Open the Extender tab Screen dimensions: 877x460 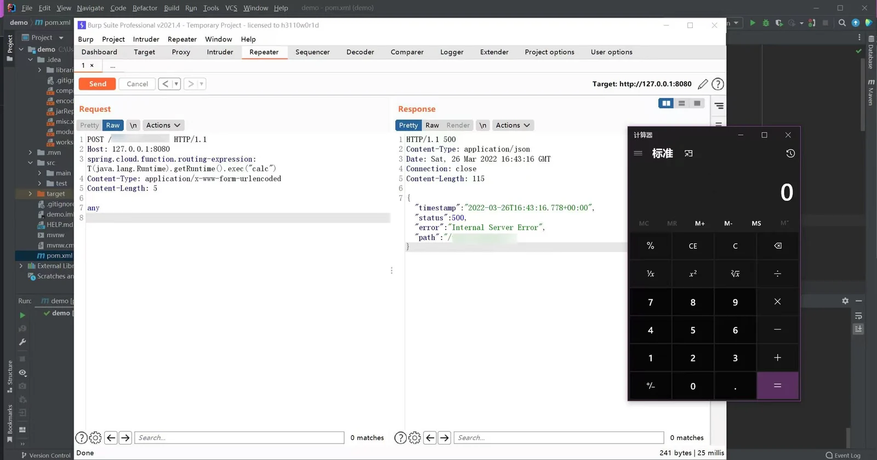tap(494, 52)
